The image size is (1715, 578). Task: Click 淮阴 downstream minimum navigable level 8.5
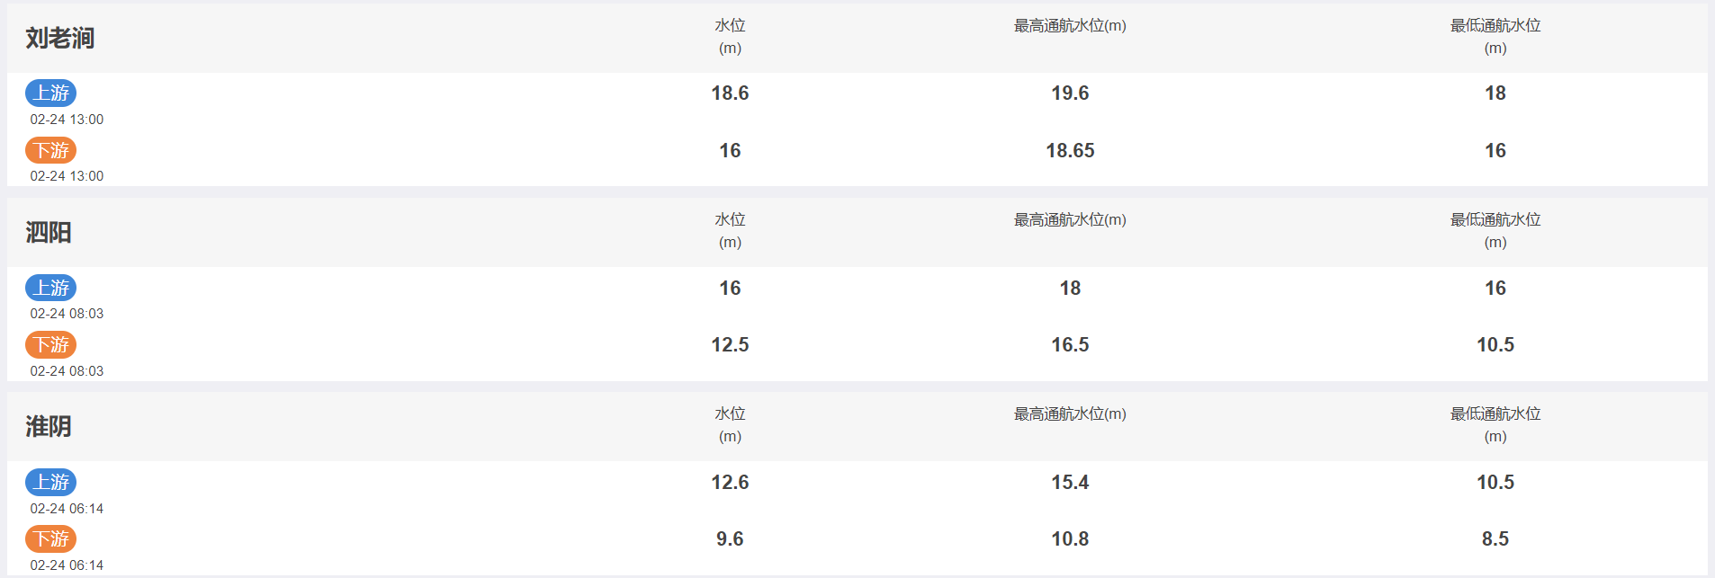1495,538
